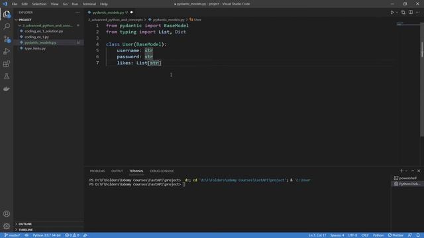Click the Python language mode indicator
The height and width of the screenshot is (238, 424).
click(x=378, y=235)
